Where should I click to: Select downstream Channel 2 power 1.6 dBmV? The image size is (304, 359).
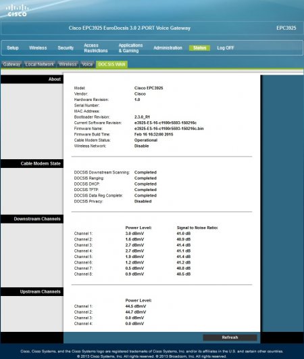134,240
